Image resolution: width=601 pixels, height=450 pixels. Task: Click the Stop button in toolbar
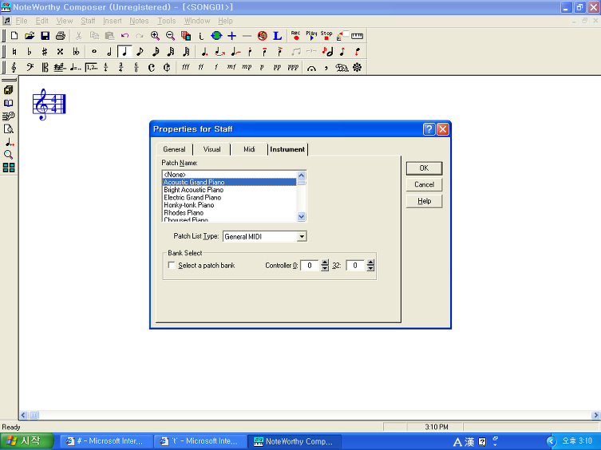coord(326,36)
